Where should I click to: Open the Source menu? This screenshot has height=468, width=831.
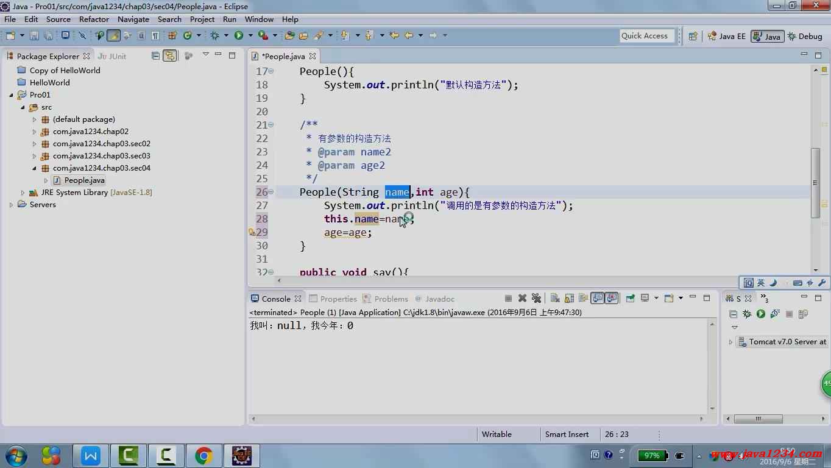tap(58, 19)
